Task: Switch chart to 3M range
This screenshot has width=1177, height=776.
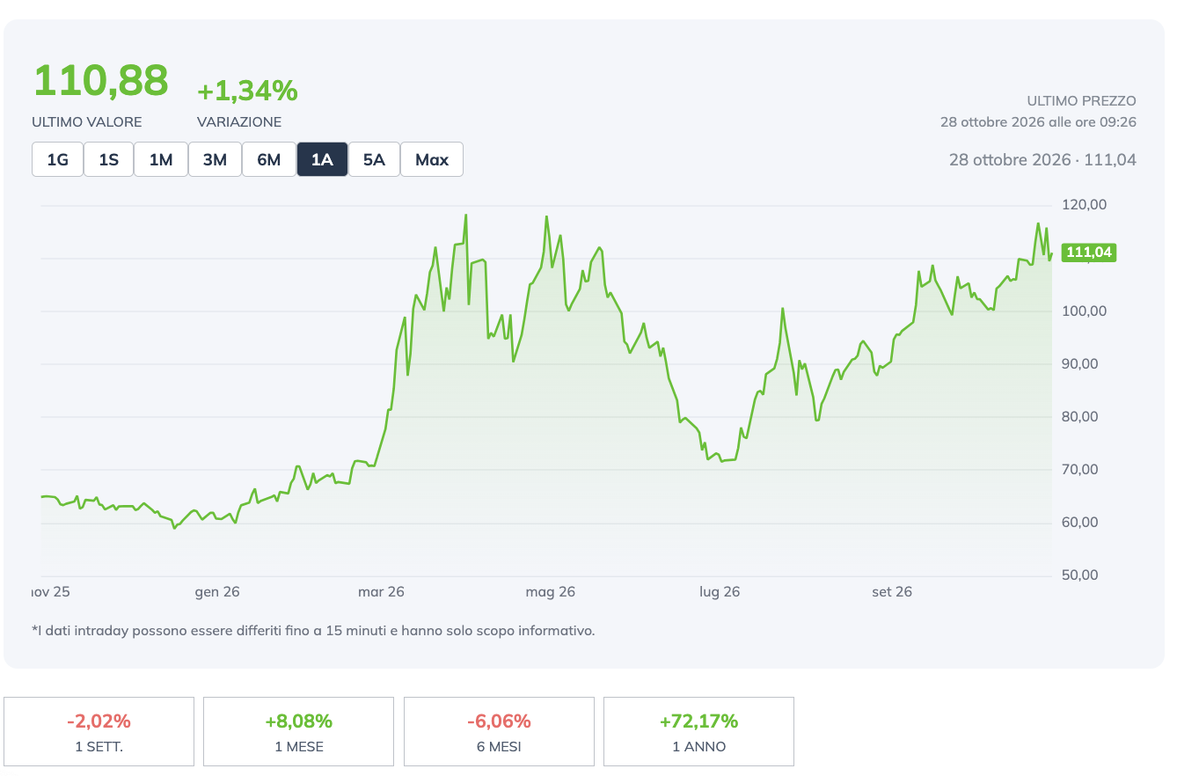Action: coord(215,159)
